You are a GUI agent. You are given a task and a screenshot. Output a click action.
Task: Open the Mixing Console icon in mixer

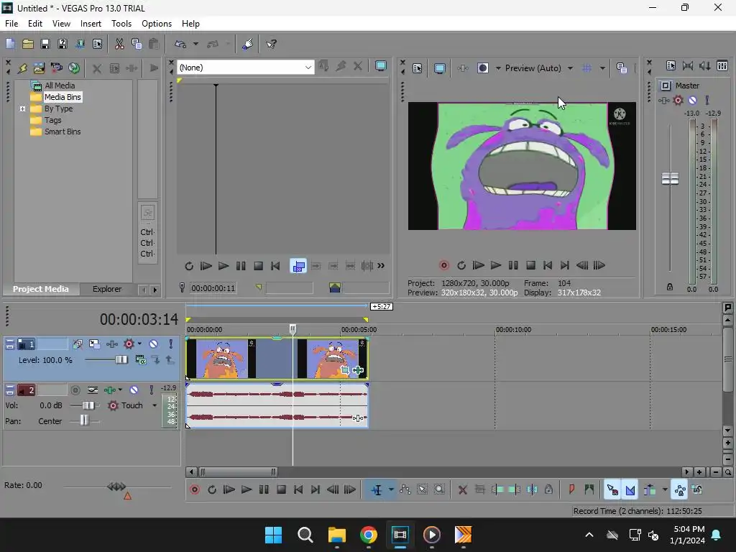pos(722,66)
